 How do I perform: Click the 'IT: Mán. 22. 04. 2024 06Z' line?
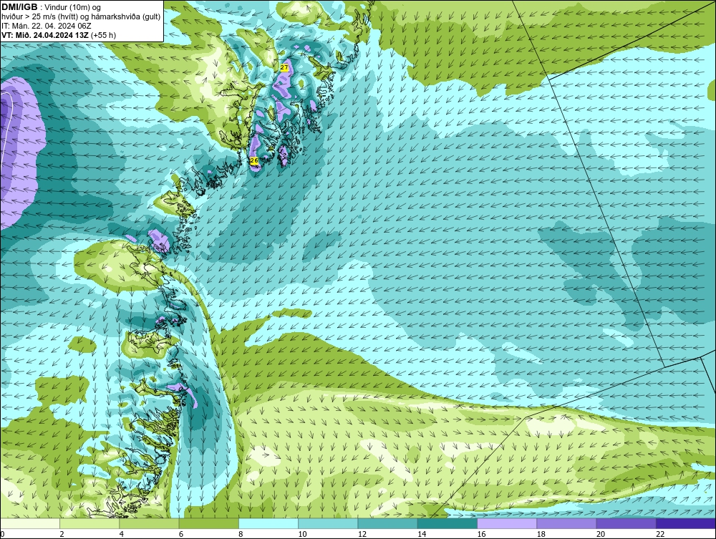click(47, 26)
